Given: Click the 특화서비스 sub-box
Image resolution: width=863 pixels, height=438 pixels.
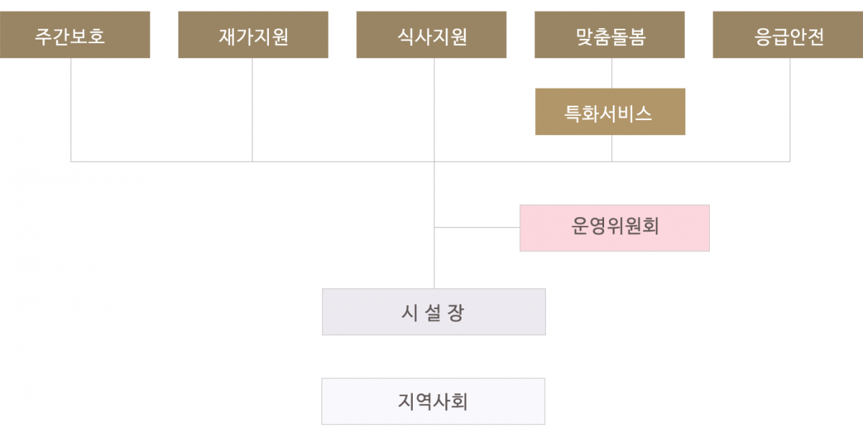Looking at the screenshot, I should [610, 111].
